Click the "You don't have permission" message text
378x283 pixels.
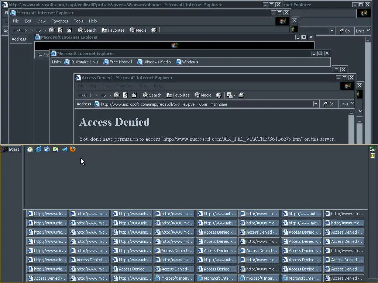coord(207,139)
